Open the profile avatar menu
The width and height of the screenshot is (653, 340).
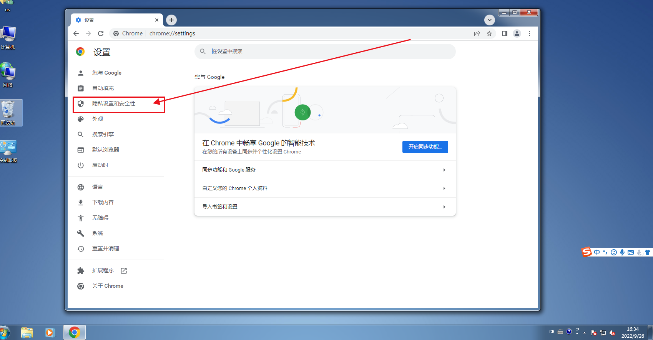517,33
